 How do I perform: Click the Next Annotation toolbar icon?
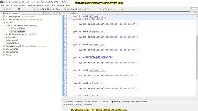pos(100,9)
